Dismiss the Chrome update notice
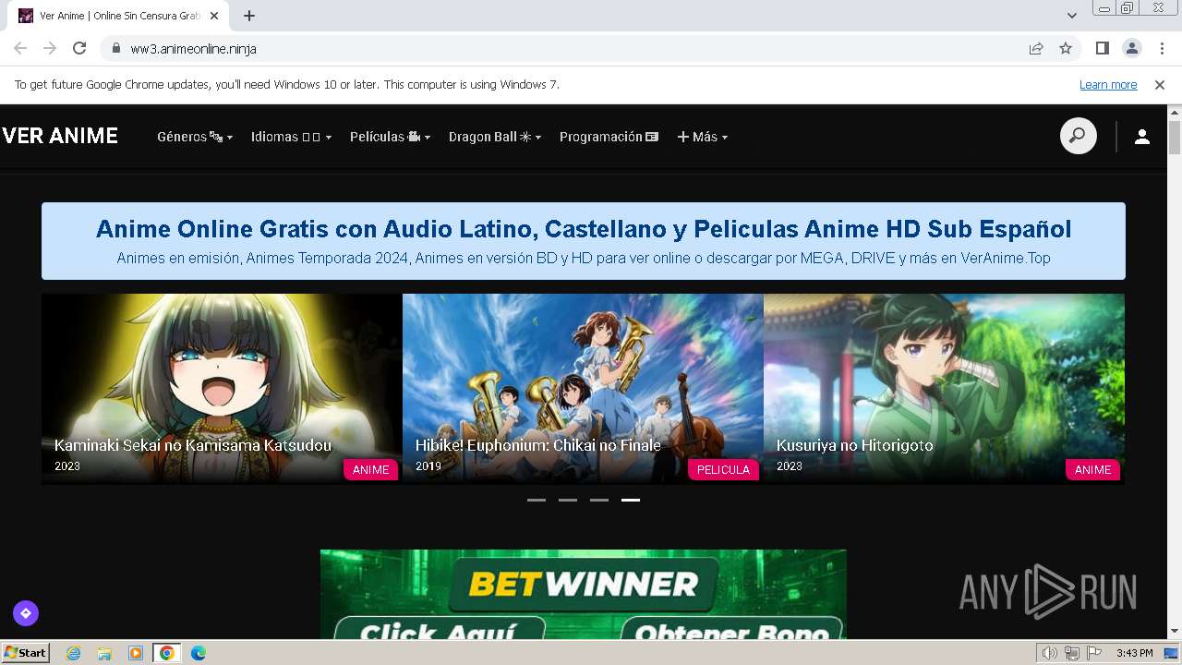The width and height of the screenshot is (1182, 665). point(1160,85)
